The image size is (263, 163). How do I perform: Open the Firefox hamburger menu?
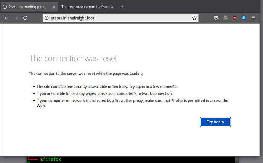[x=253, y=18]
